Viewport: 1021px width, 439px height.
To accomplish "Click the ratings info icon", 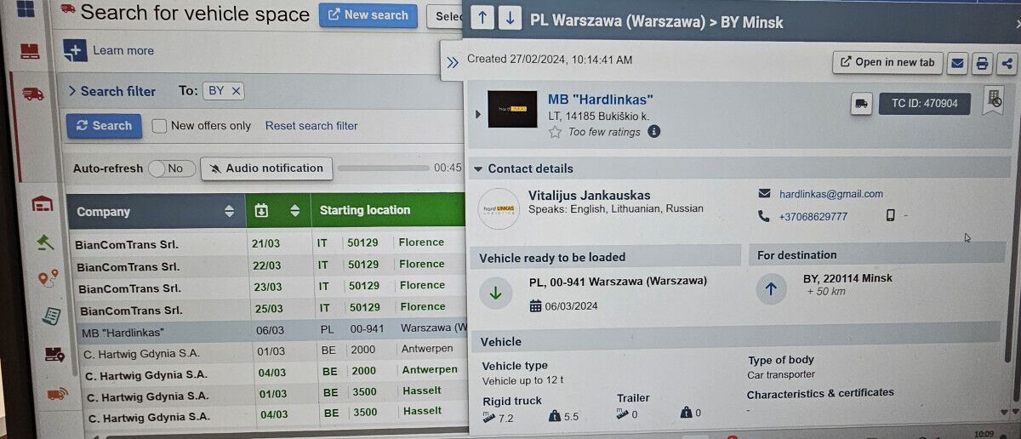I will 653,131.
